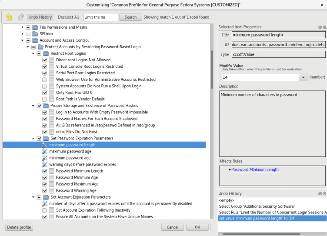Select 'set value minimum password length to 14' entry
This screenshot has width=327, height=236.
click(x=272, y=219)
